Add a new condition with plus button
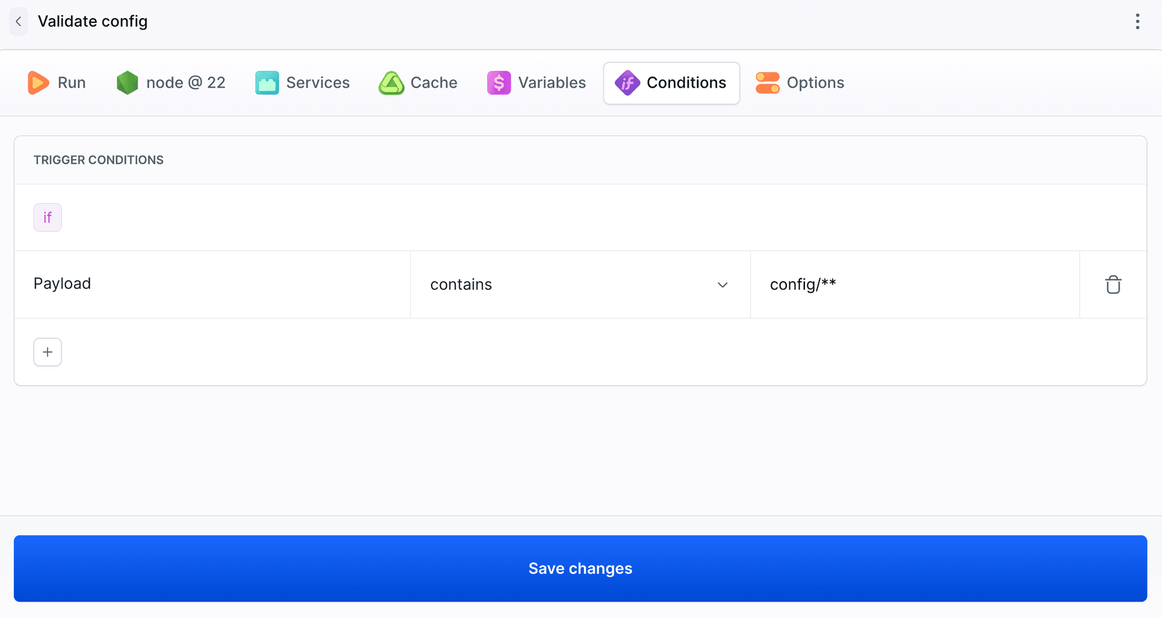The image size is (1162, 618). coord(48,352)
